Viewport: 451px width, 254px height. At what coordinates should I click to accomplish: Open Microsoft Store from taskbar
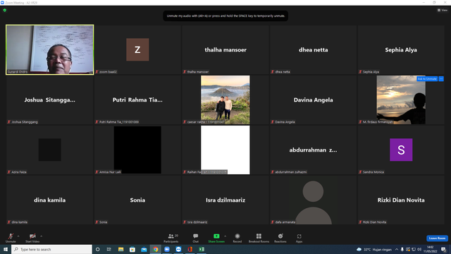(132, 249)
